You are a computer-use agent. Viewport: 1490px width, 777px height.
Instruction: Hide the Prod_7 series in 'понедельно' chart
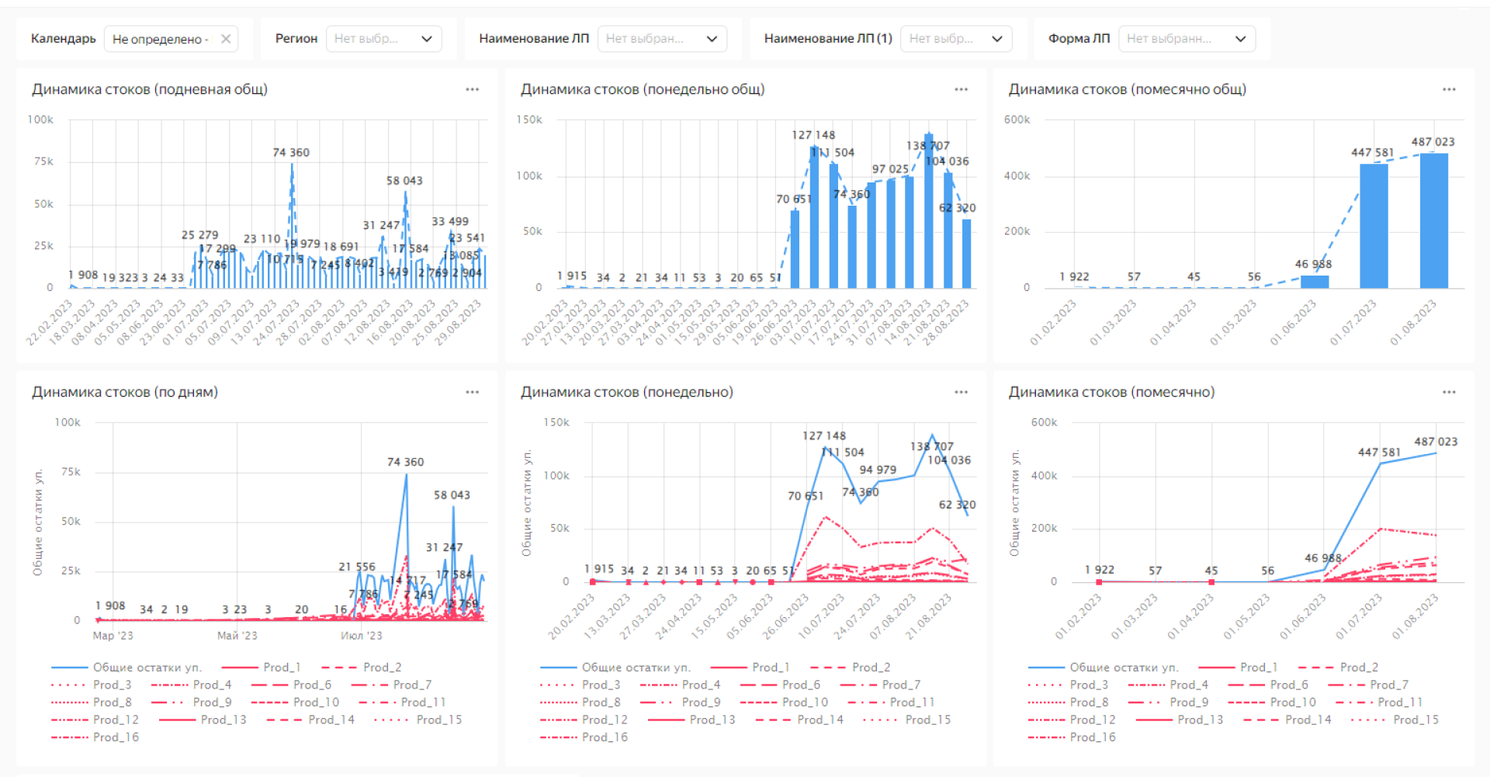click(x=881, y=685)
